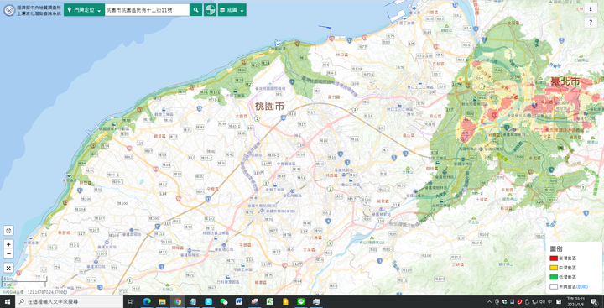Expand the 底圖 basemap dropdown
The width and height of the screenshot is (604, 308).
232,10
